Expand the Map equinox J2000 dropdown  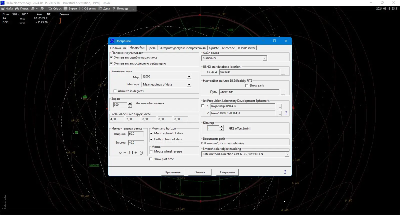tap(189, 77)
